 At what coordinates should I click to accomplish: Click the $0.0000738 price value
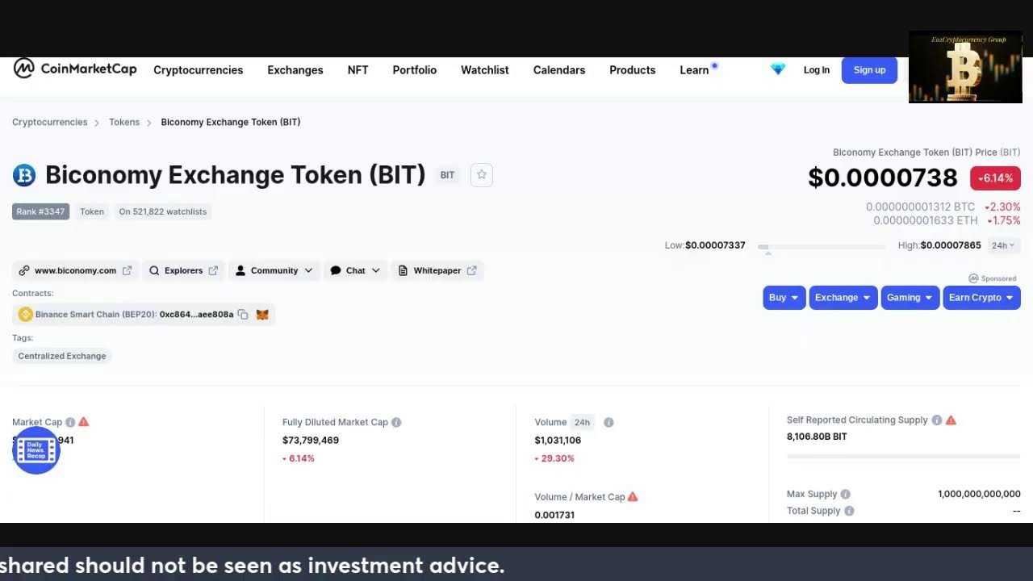point(883,178)
